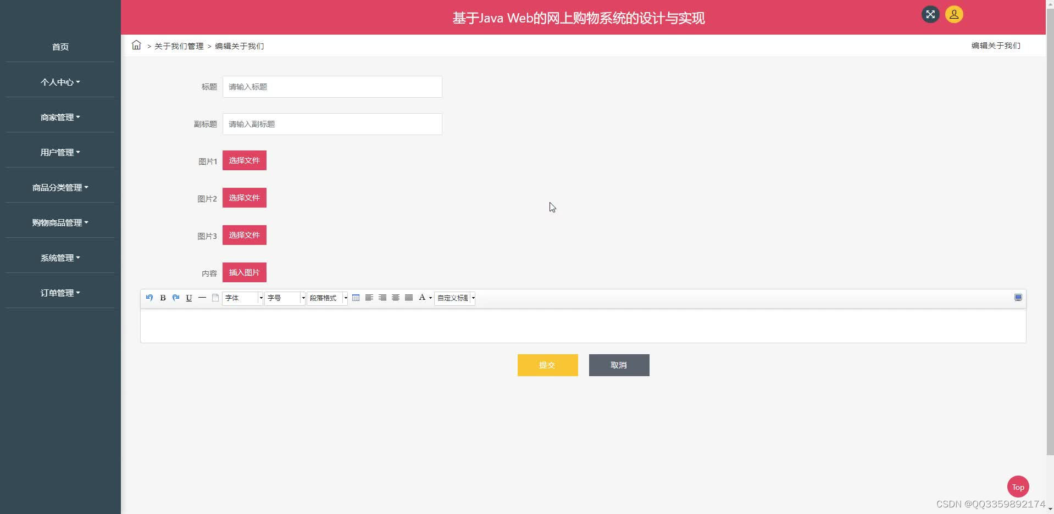Center-align text in the editor
Image resolution: width=1054 pixels, height=514 pixels.
(x=396, y=298)
